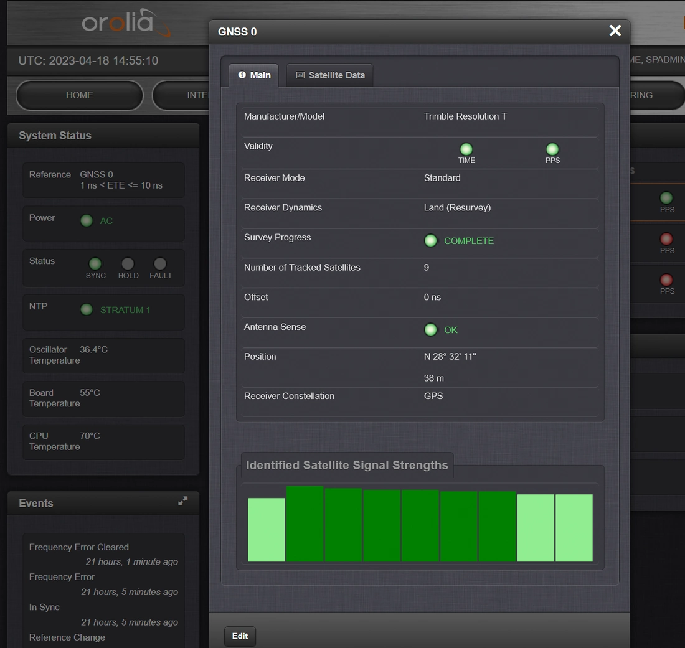Click the Events panel title

click(36, 503)
